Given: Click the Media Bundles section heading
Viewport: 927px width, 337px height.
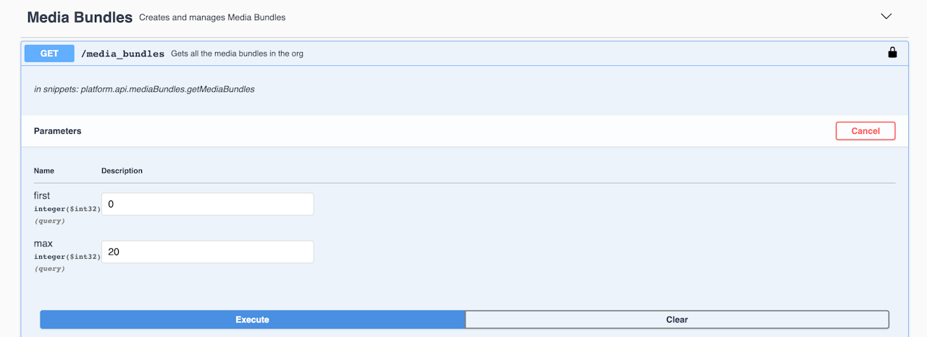Looking at the screenshot, I should click(80, 17).
